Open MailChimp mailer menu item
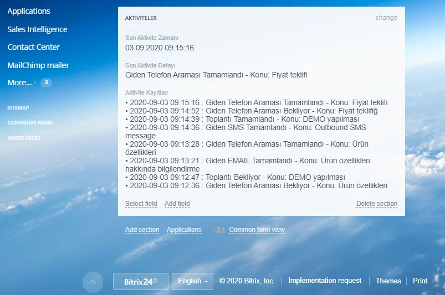 (x=38, y=65)
